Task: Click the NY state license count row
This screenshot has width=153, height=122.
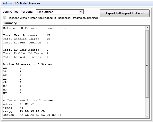Action: point(12,93)
